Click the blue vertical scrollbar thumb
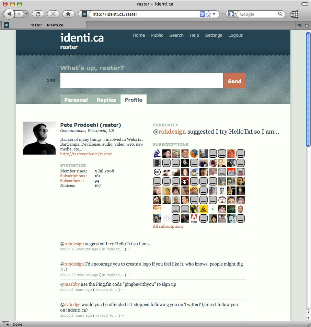The height and width of the screenshot is (327, 311). (x=308, y=89)
